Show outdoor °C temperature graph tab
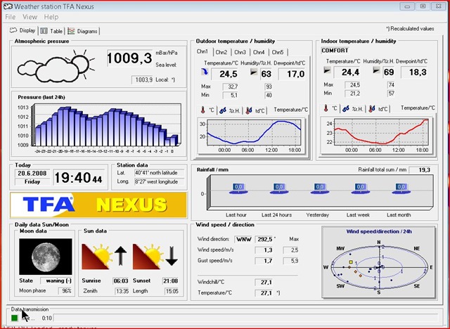Screen dimensions: 450x329 tap(207, 110)
